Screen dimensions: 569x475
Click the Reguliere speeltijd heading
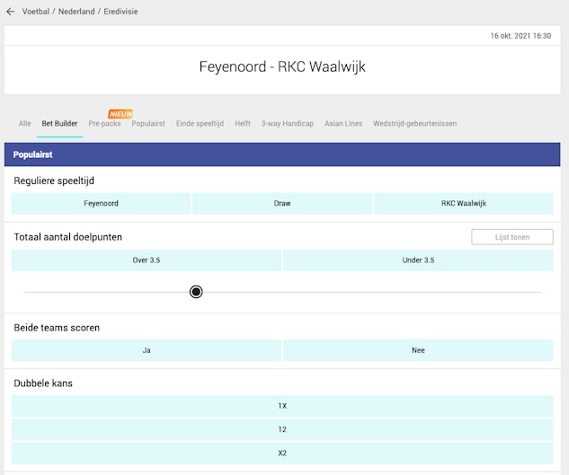coord(54,180)
